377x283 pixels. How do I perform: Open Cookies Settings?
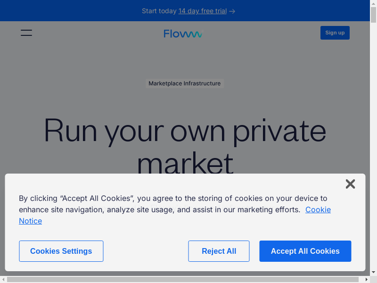point(61,251)
